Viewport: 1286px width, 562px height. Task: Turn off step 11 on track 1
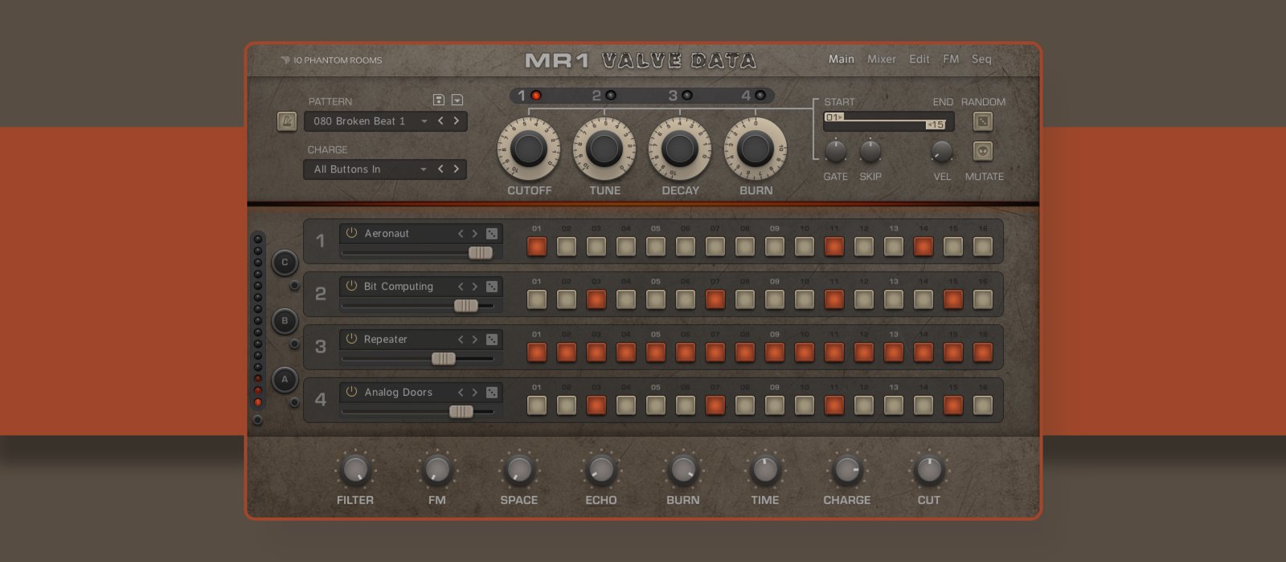tap(834, 246)
